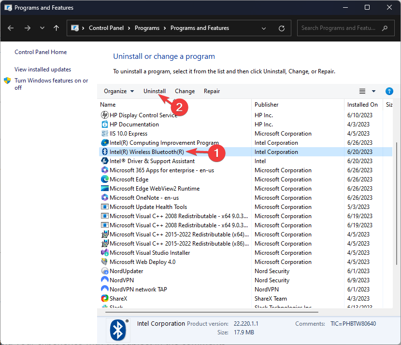Select Microsoft Edge WebView2 Runtime icon
Screen dimensions: 401x345
[x=104, y=189]
